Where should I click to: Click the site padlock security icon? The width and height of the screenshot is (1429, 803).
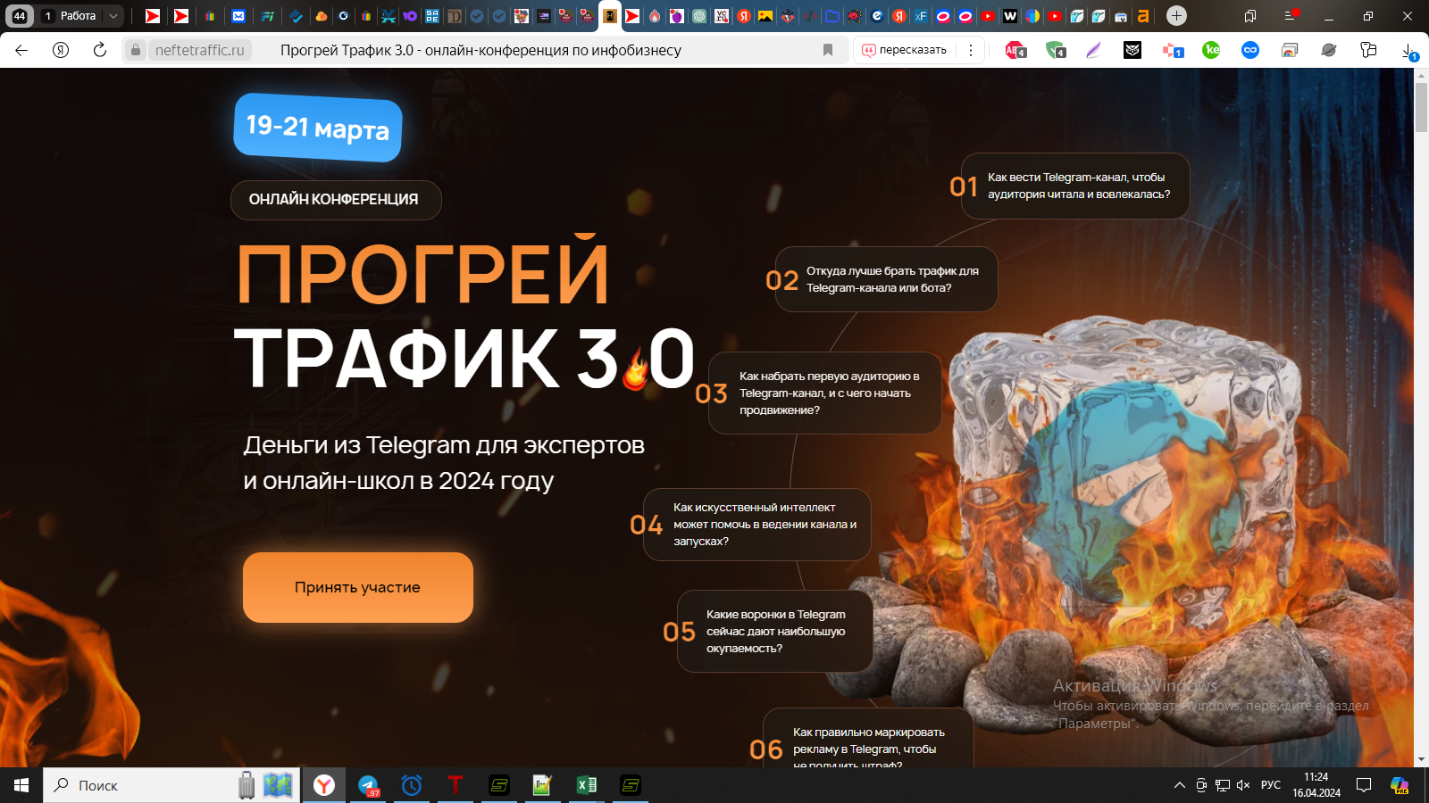point(136,50)
